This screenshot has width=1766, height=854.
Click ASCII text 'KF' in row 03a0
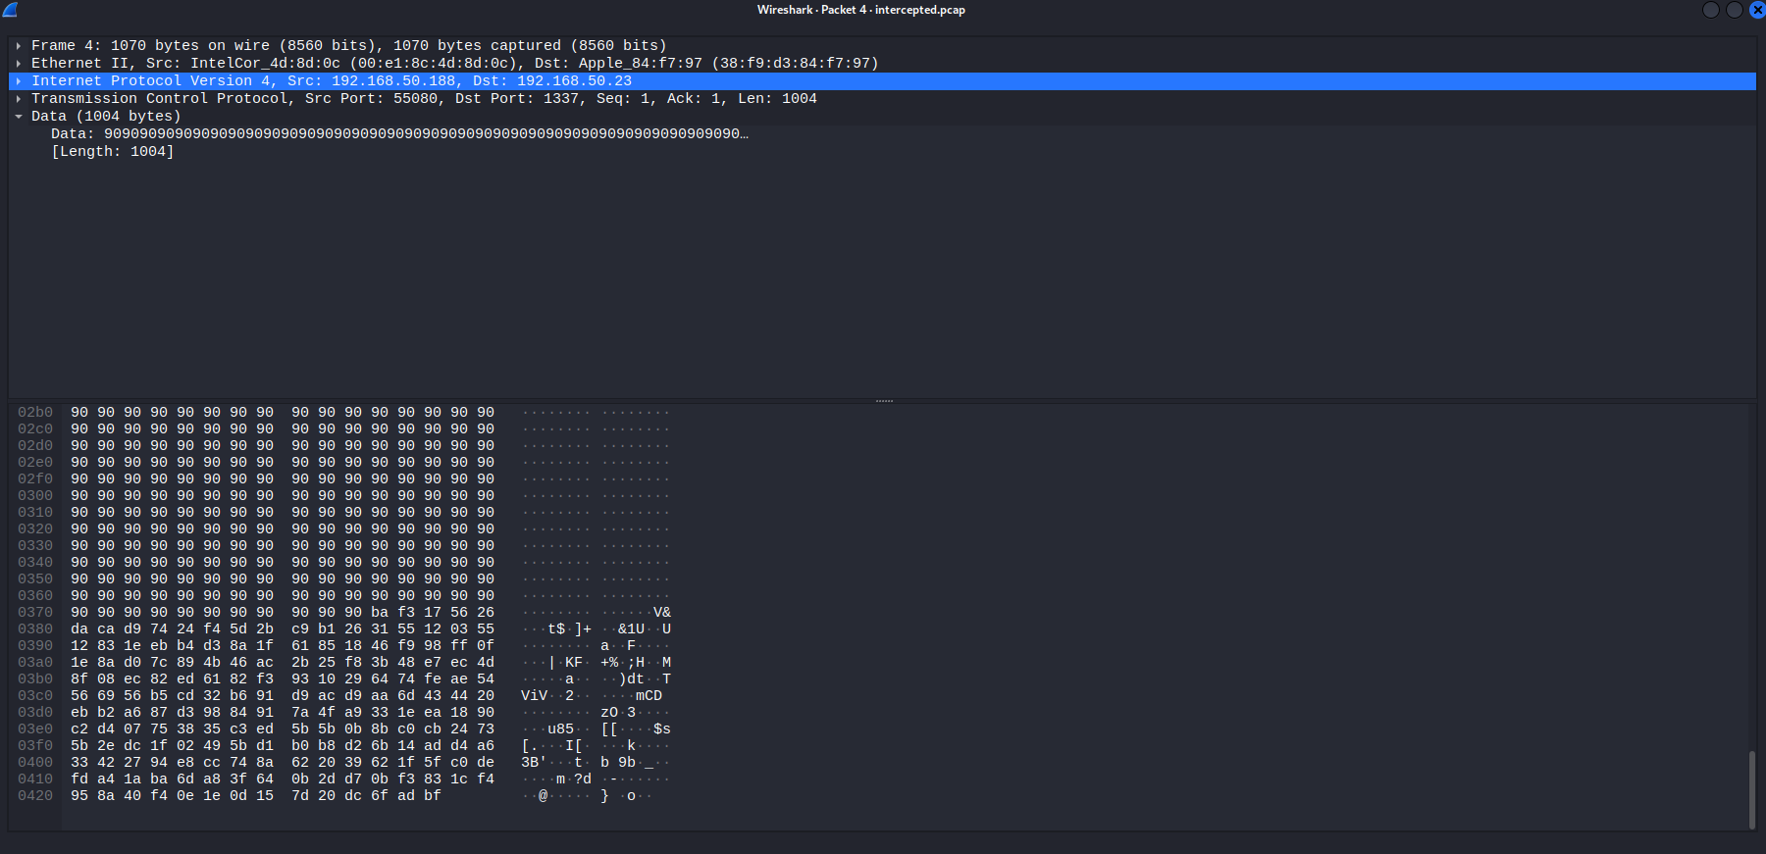574,663
